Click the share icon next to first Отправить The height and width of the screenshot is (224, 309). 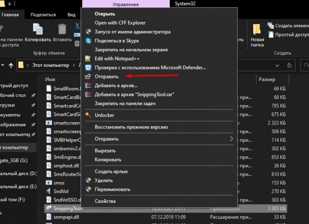pos(88,77)
